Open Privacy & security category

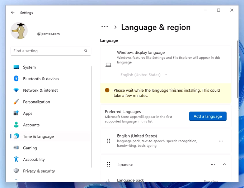tap(51, 171)
